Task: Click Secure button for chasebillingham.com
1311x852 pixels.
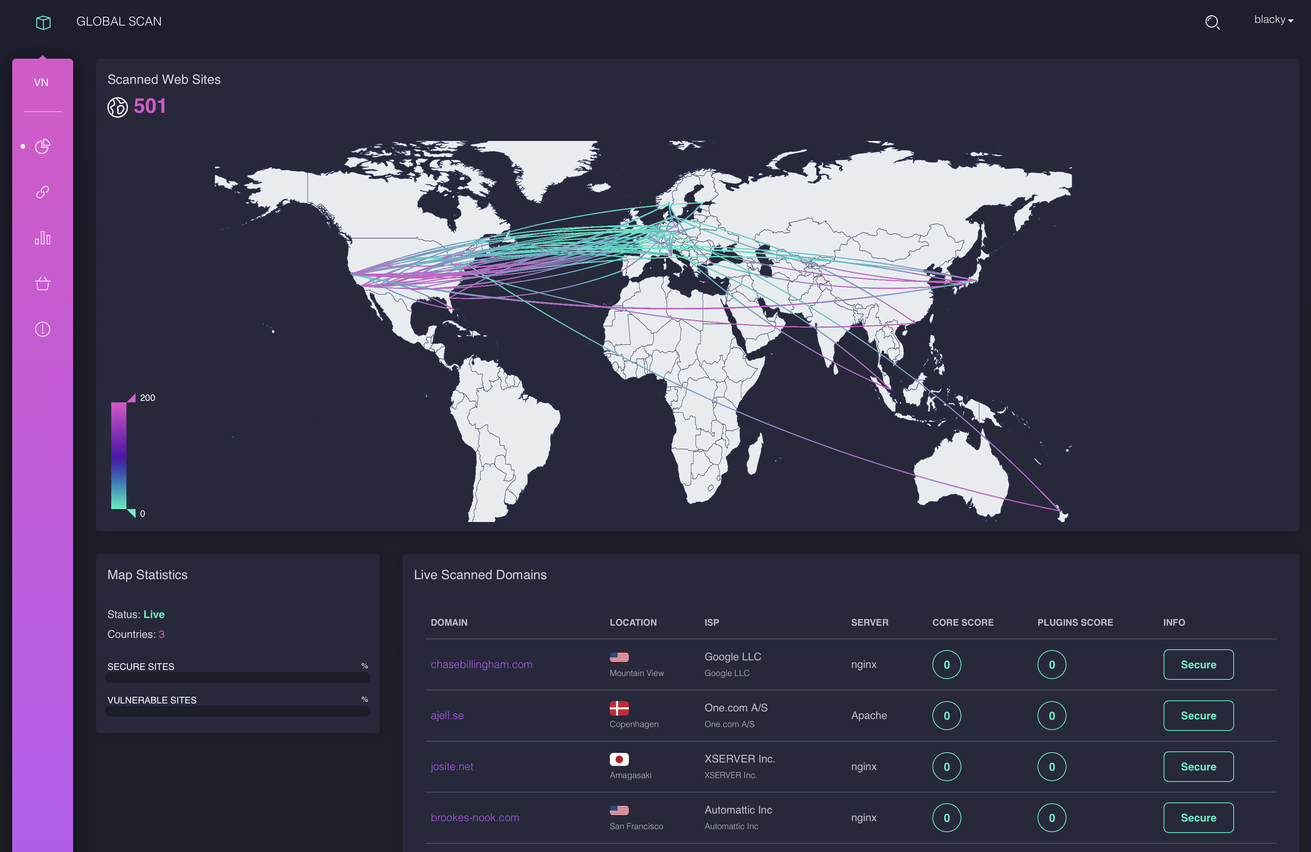Action: coord(1198,665)
